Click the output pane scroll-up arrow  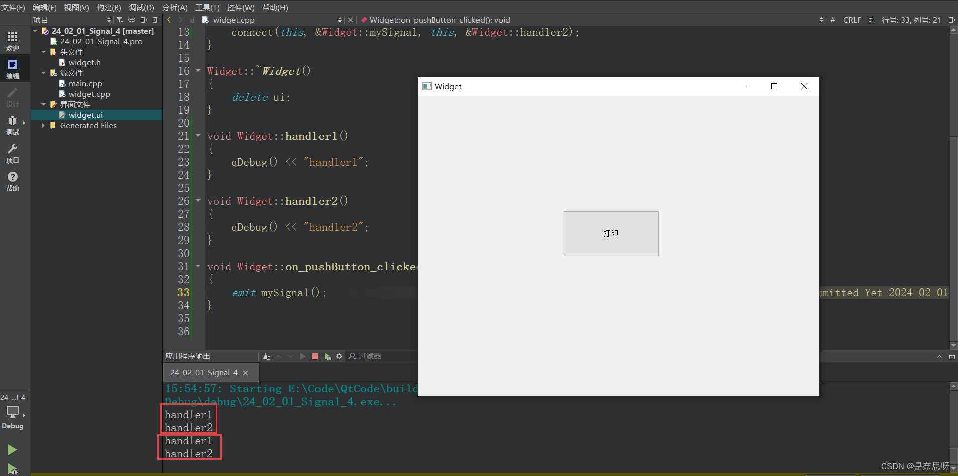tap(954, 387)
